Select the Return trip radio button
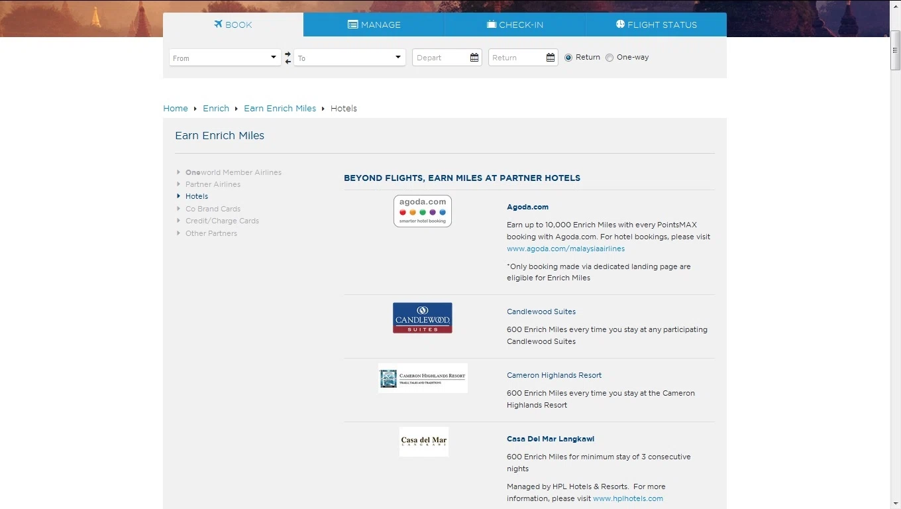901x509 pixels. click(568, 58)
